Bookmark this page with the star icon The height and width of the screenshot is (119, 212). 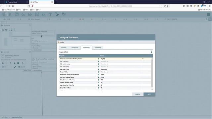[x=168, y=6]
